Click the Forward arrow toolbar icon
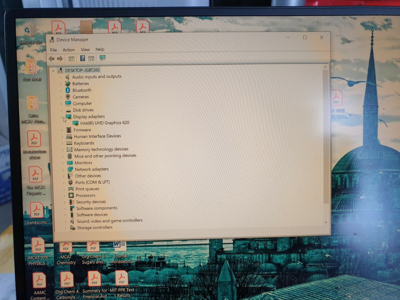 pos(60,59)
